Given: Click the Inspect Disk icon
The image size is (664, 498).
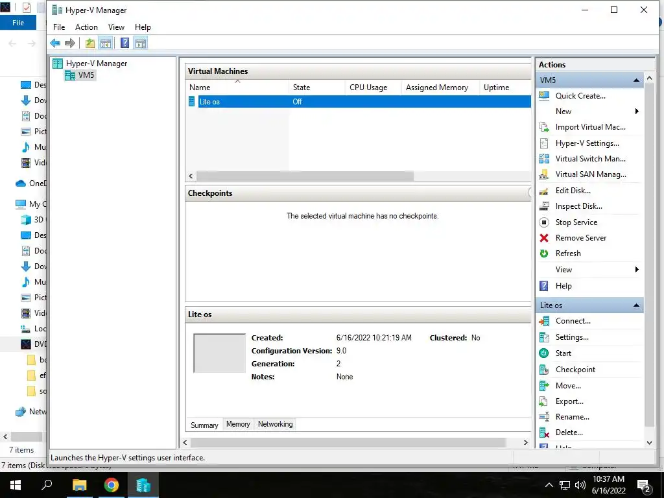Looking at the screenshot, I should pyautogui.click(x=544, y=206).
